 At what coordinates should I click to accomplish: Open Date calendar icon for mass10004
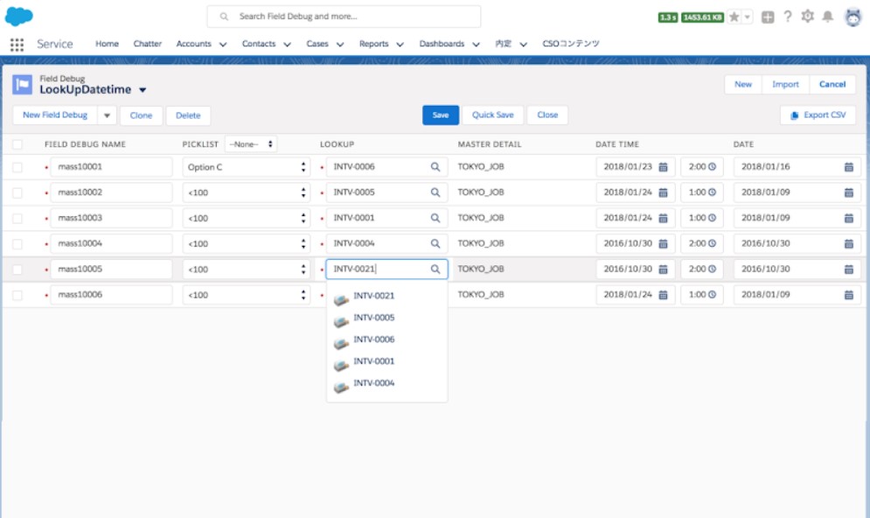point(848,243)
